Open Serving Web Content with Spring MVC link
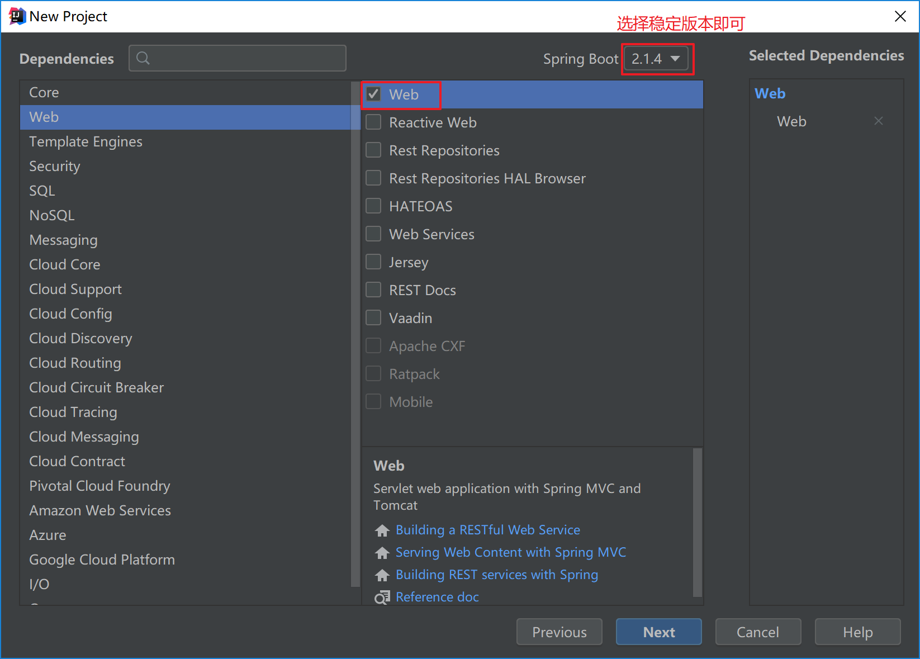 511,552
